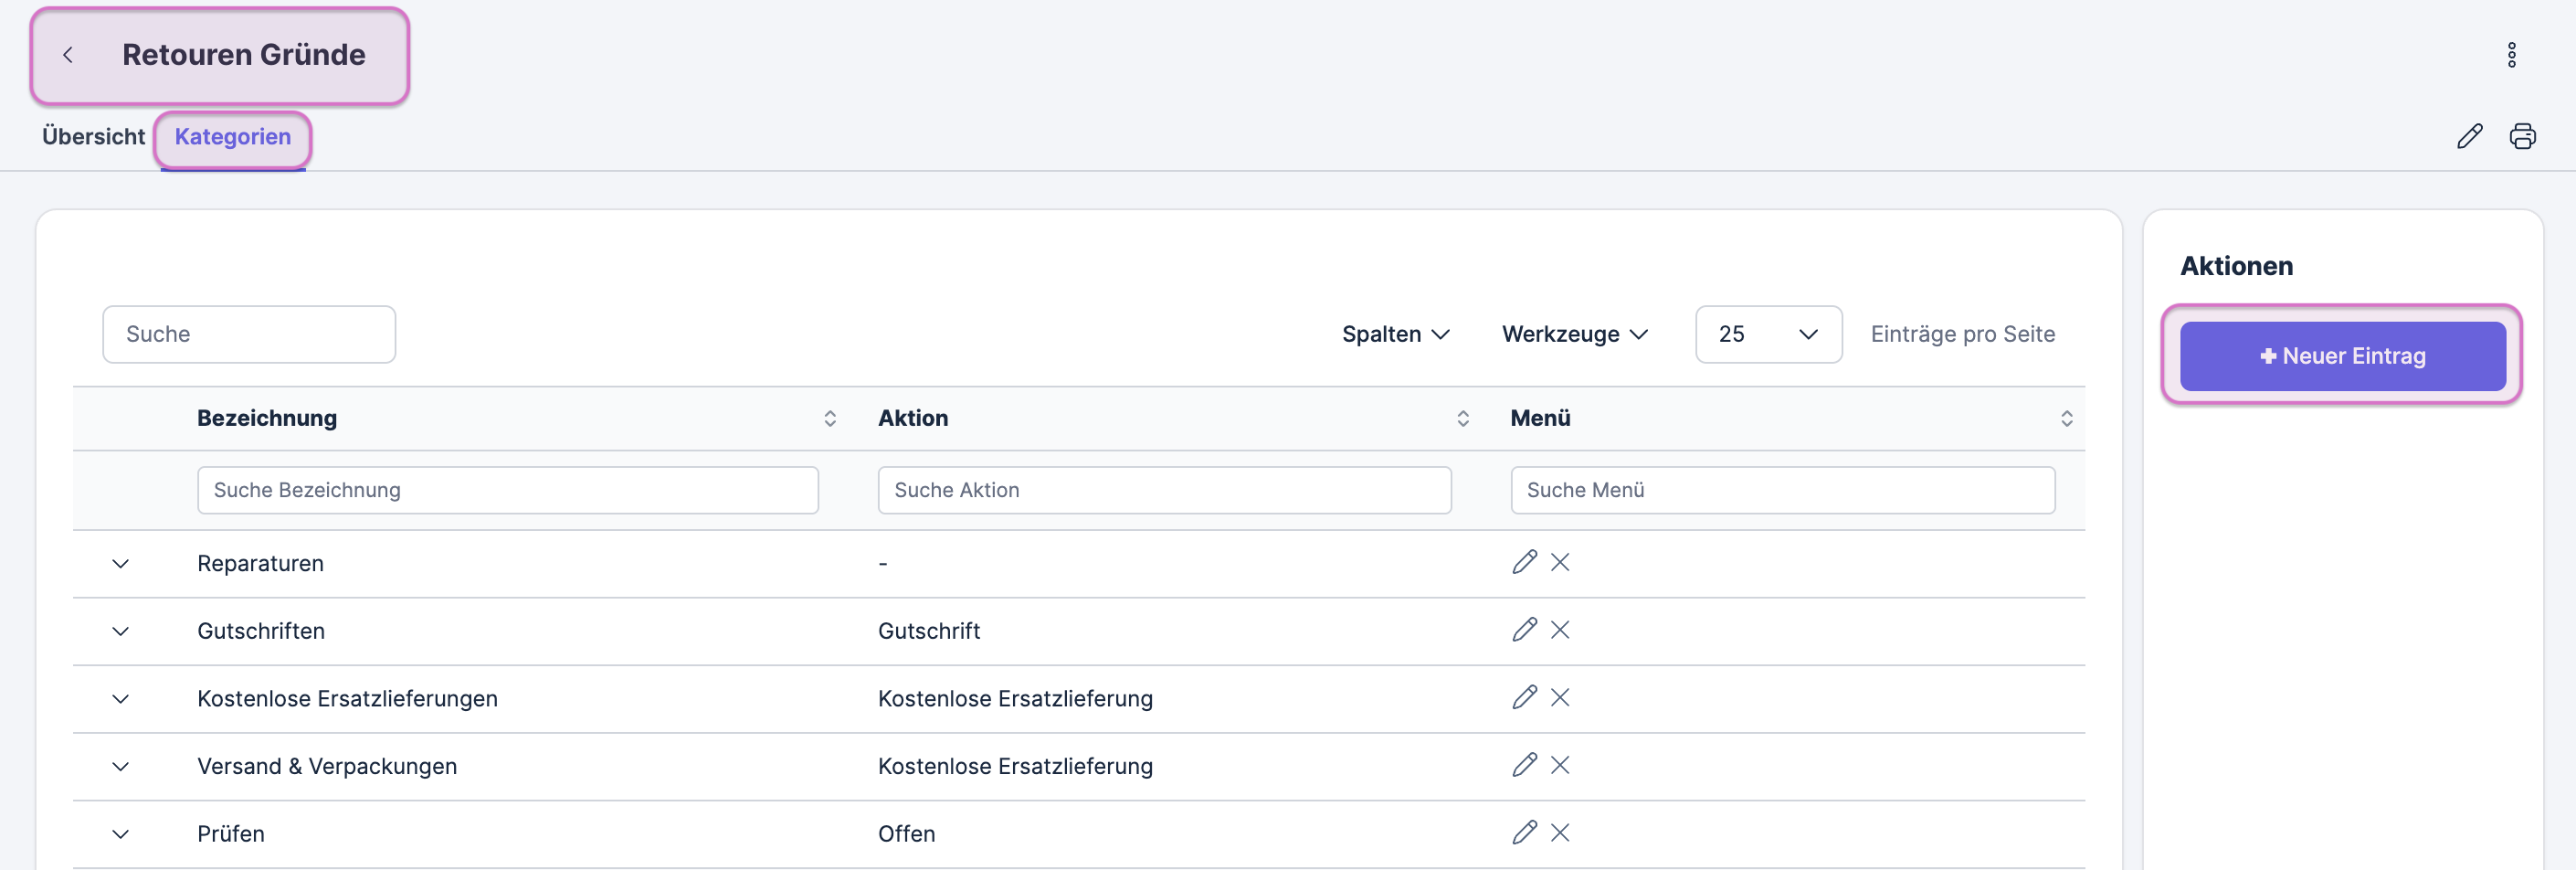Screen dimensions: 2576x870
Task: Delete the Reparaturen row
Action: pos(1560,562)
